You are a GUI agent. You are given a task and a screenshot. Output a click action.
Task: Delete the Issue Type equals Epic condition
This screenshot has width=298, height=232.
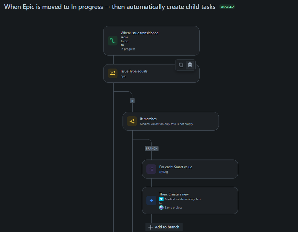click(190, 65)
